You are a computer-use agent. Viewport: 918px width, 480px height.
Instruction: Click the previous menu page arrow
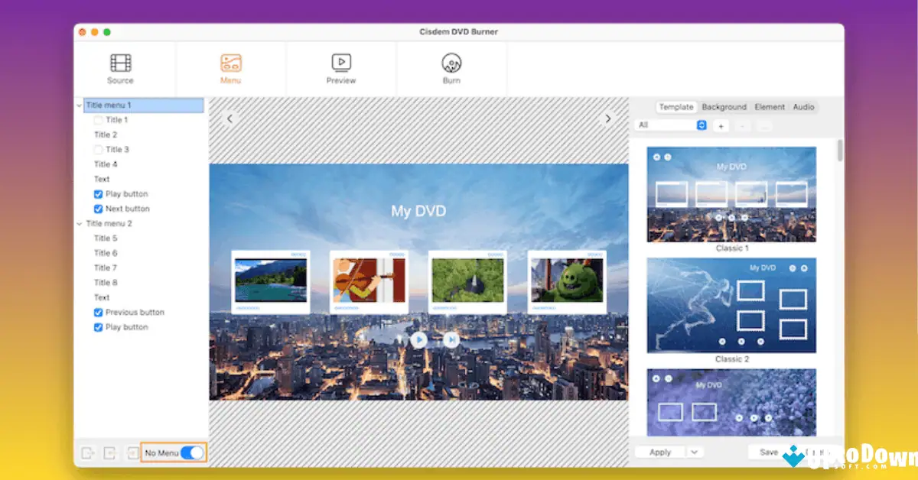pos(229,118)
